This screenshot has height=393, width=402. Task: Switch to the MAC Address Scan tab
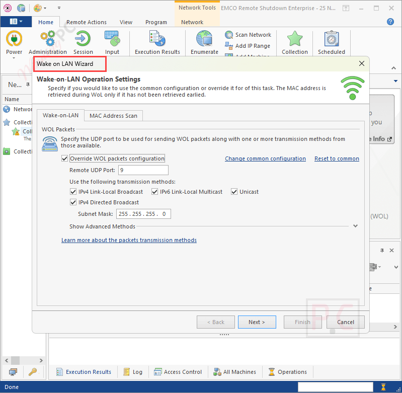click(113, 116)
